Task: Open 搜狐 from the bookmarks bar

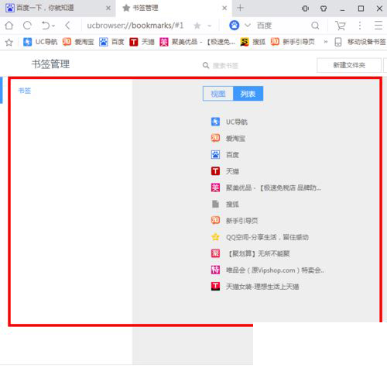Action: [253, 42]
